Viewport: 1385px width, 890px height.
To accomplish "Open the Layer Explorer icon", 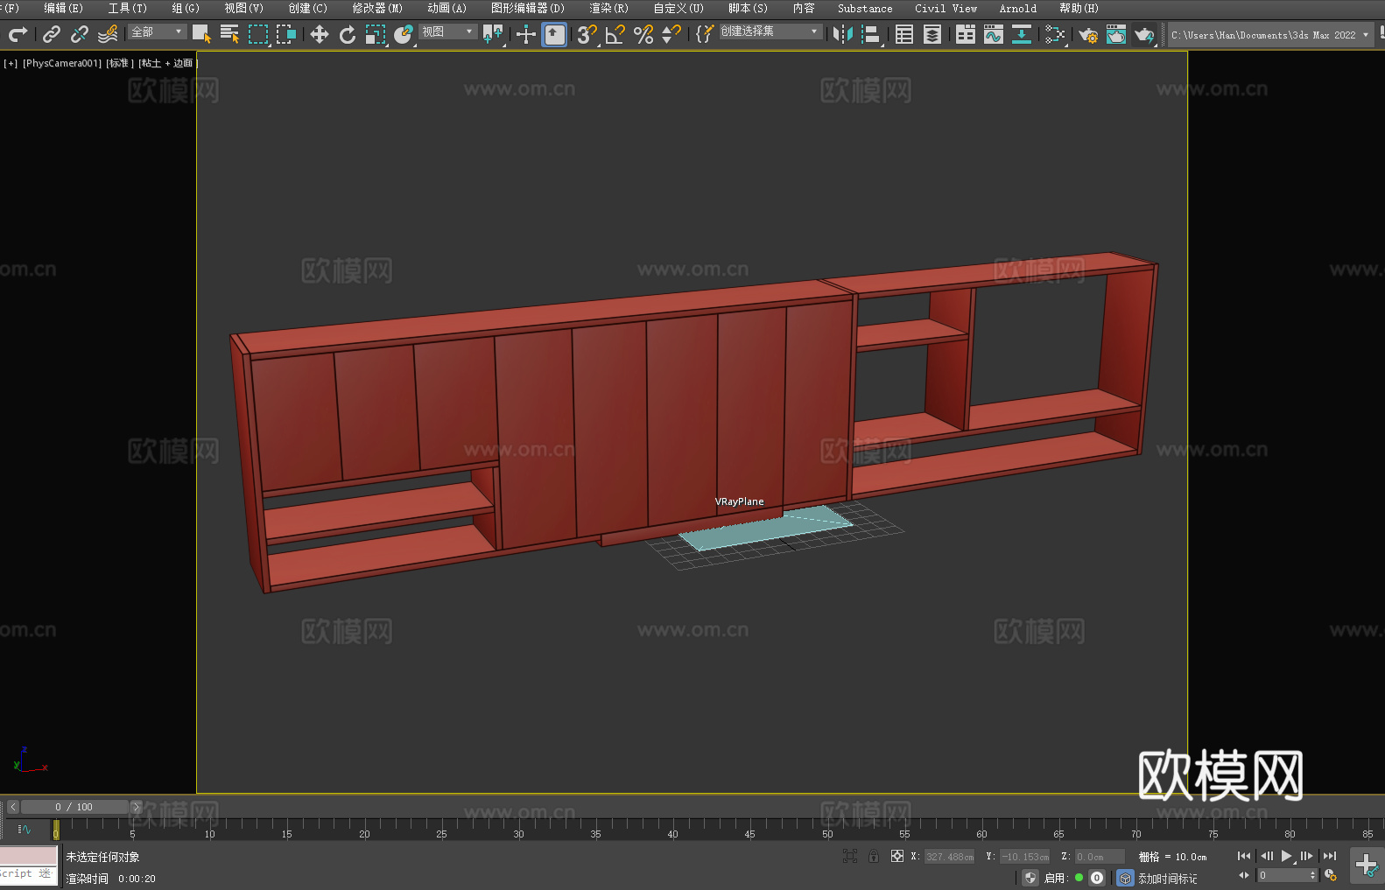I will point(932,34).
